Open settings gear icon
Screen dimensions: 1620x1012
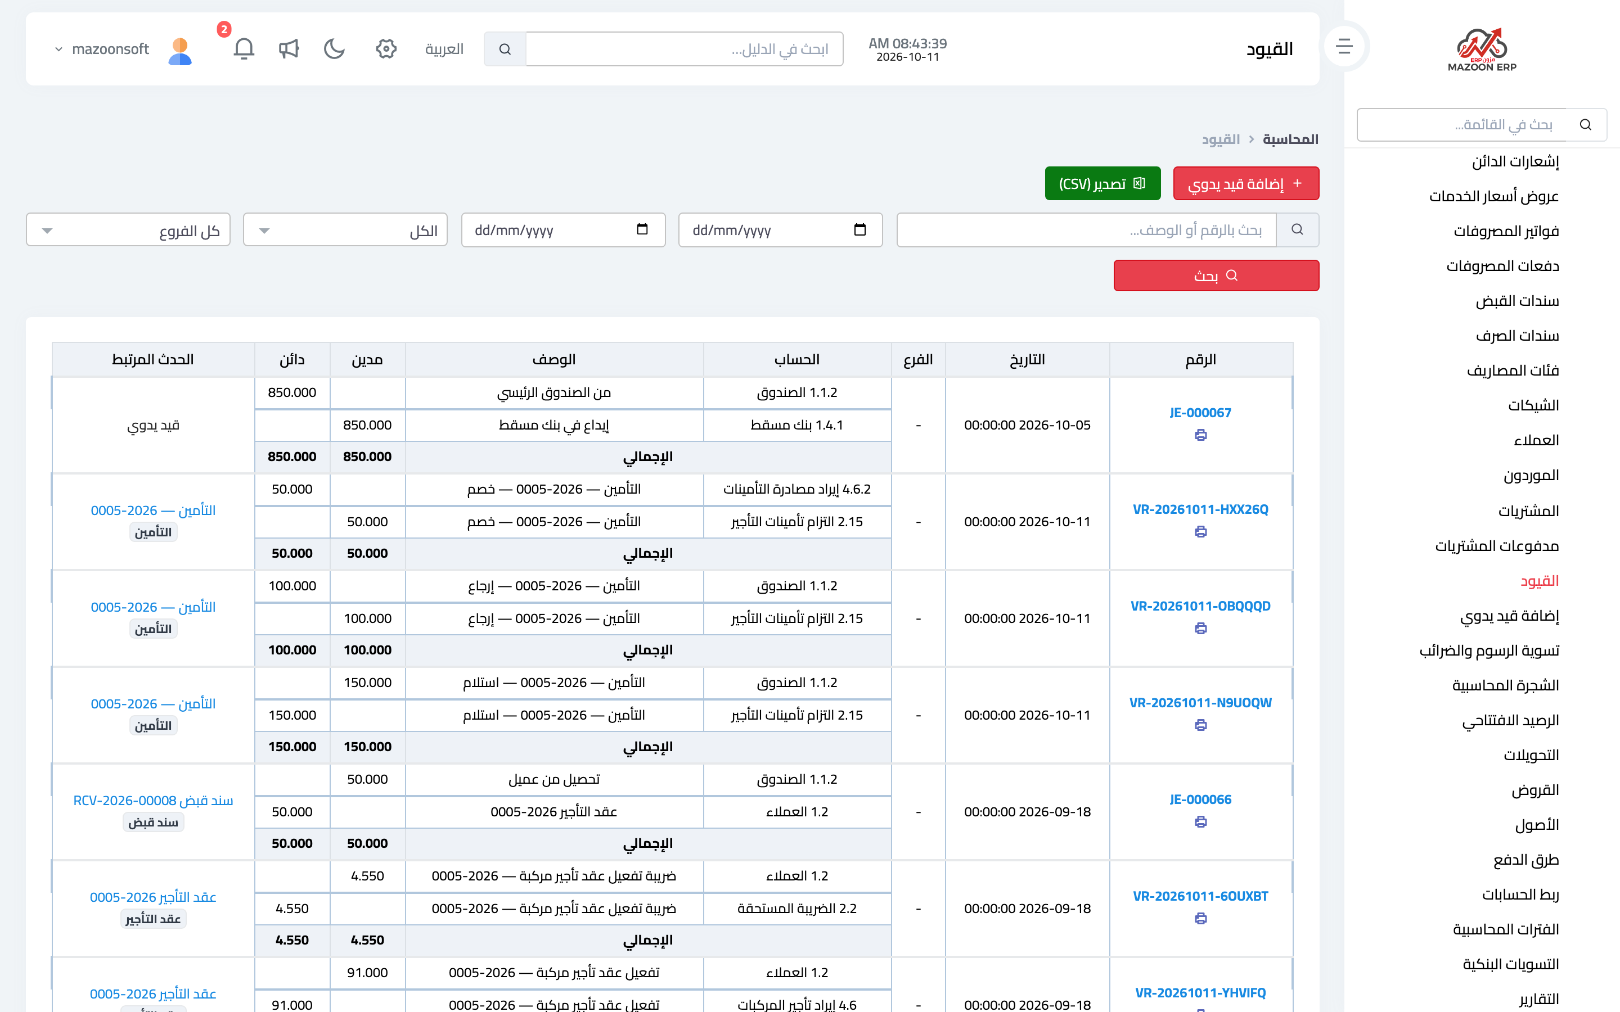tap(386, 49)
